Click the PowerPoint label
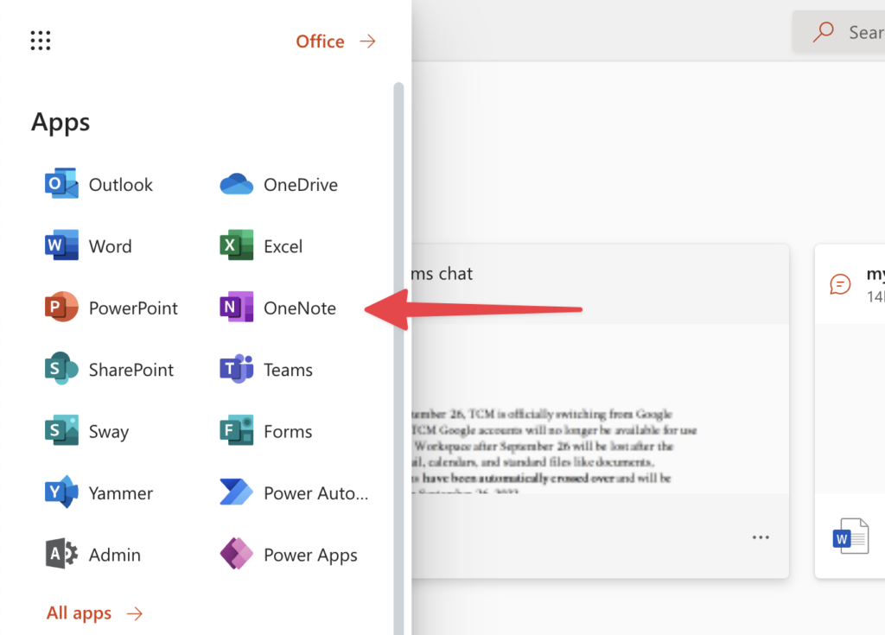This screenshot has width=885, height=635. (x=133, y=308)
